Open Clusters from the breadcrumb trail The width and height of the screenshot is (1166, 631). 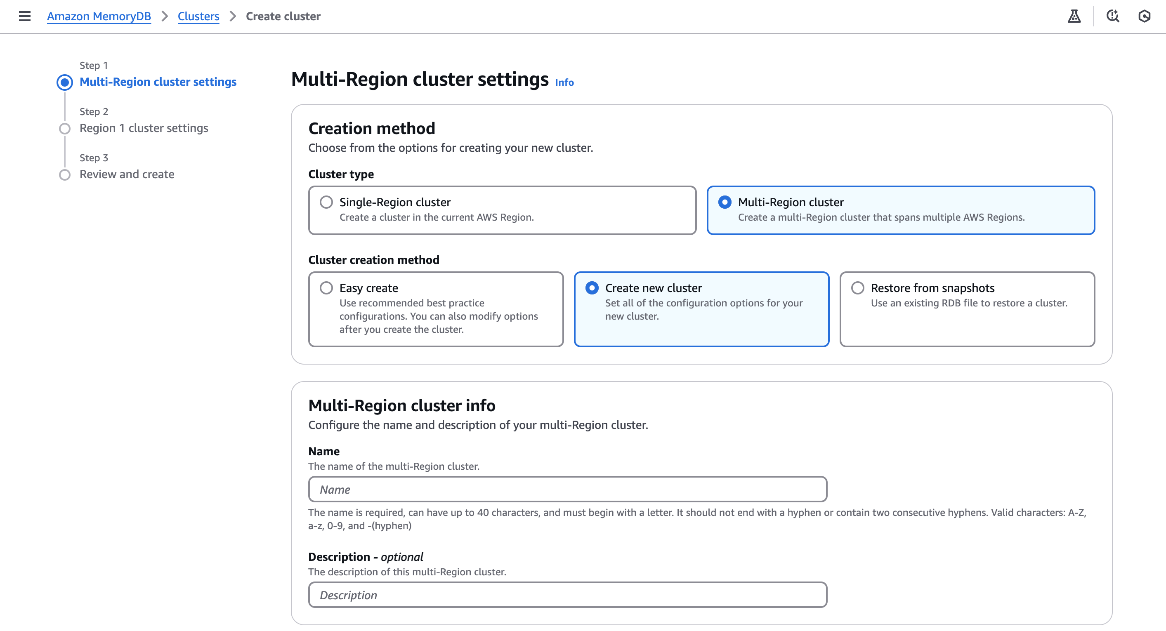198,16
